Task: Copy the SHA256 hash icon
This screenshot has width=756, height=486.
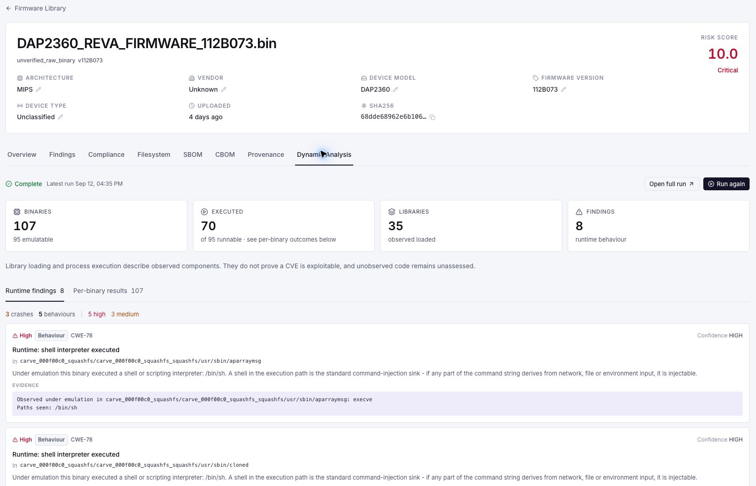Action: (x=432, y=117)
